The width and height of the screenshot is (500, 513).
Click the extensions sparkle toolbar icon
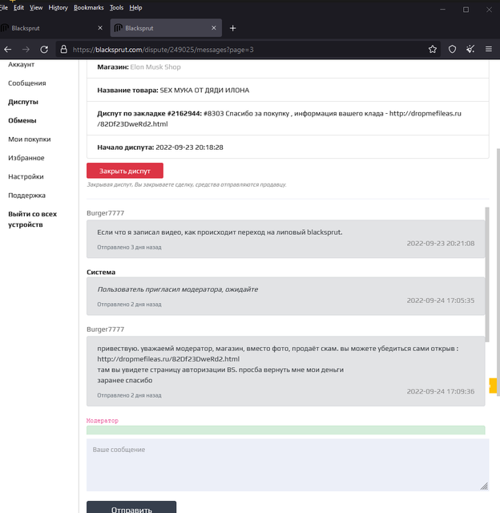(470, 50)
